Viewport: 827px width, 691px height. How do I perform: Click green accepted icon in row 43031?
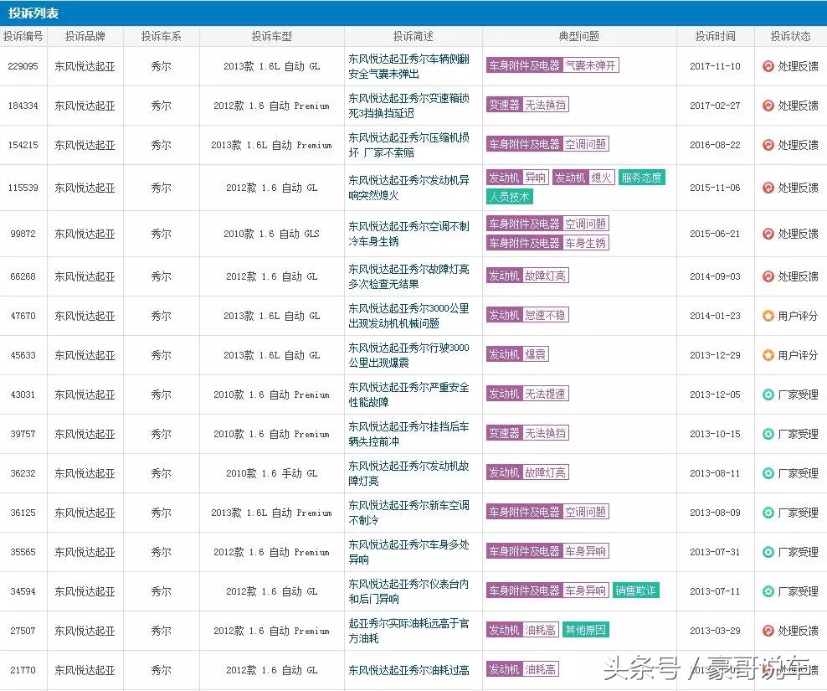click(768, 394)
